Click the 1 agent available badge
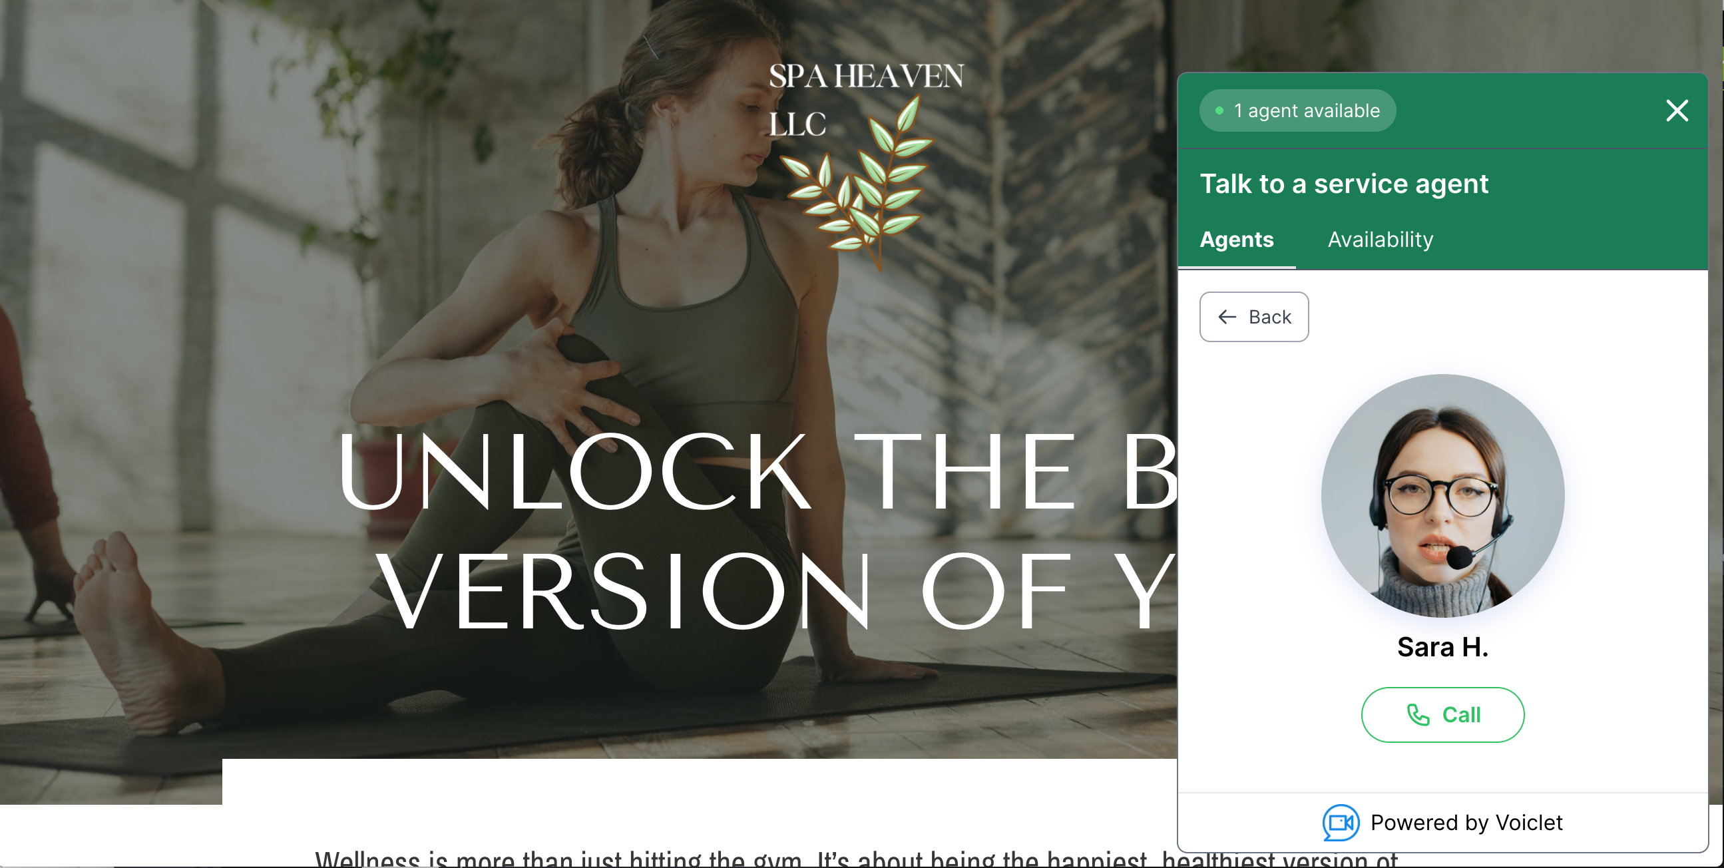This screenshot has height=868, width=1724. (x=1297, y=110)
